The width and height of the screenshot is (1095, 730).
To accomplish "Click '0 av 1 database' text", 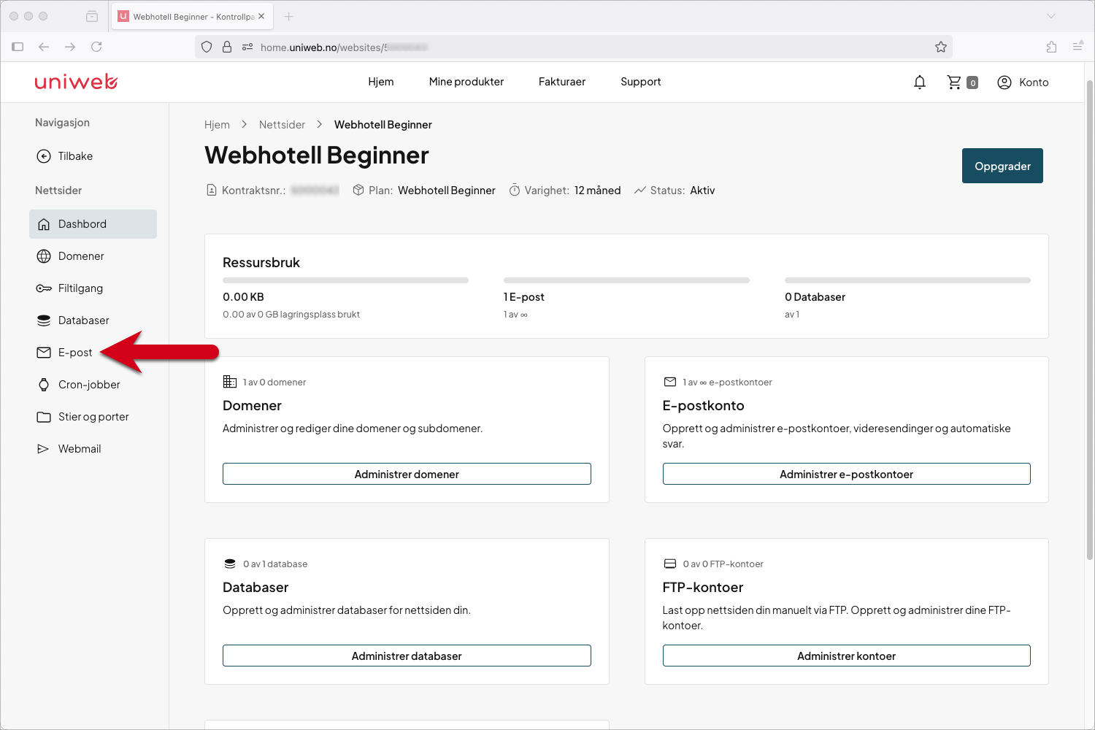I will click(275, 564).
